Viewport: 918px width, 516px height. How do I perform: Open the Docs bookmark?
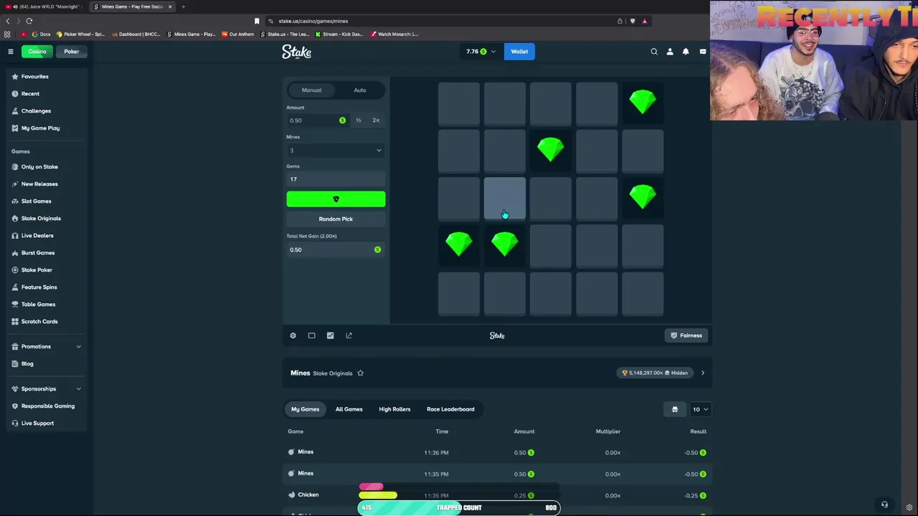42,34
